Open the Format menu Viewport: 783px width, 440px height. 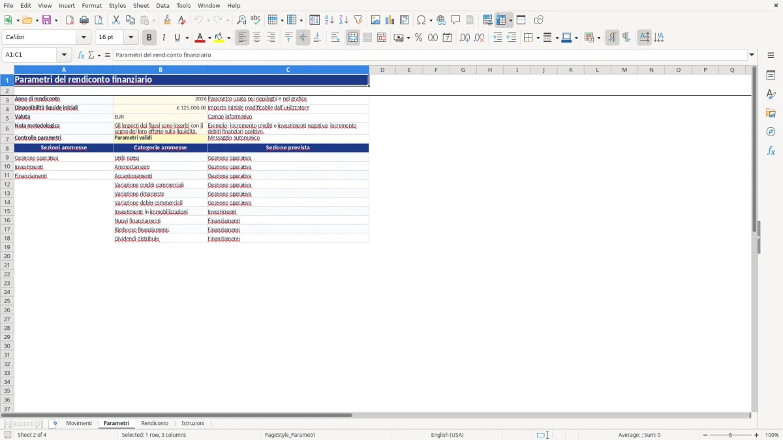(92, 5)
